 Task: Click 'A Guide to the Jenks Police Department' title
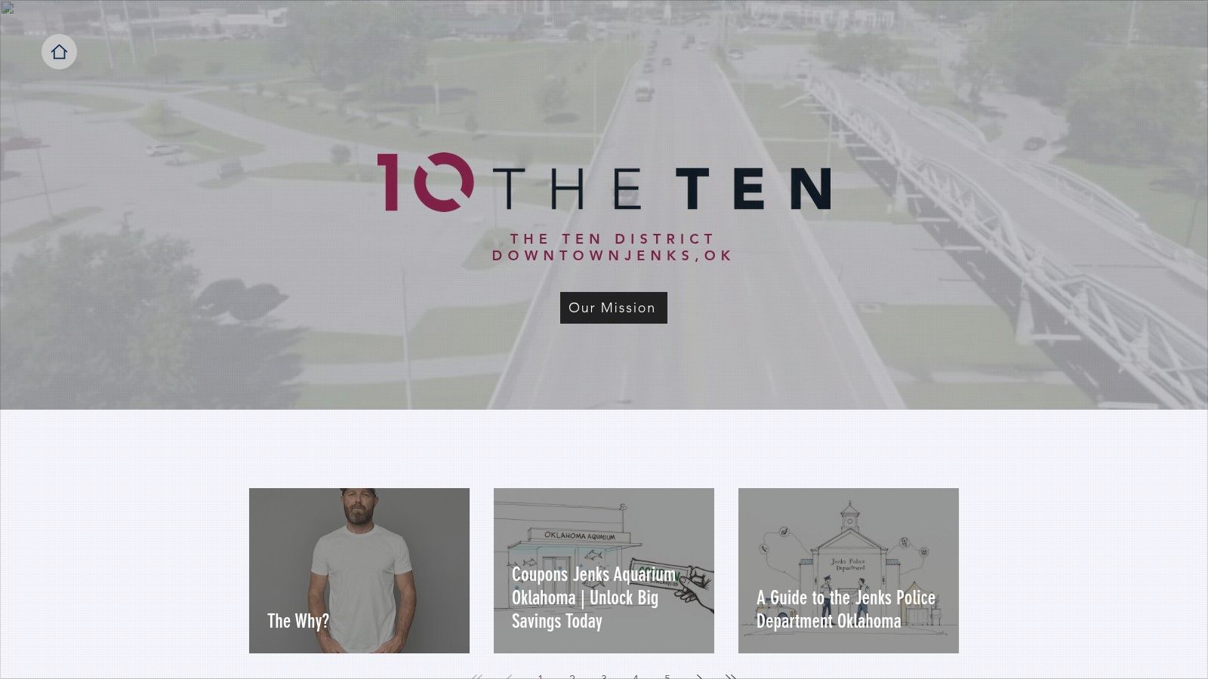(846, 609)
